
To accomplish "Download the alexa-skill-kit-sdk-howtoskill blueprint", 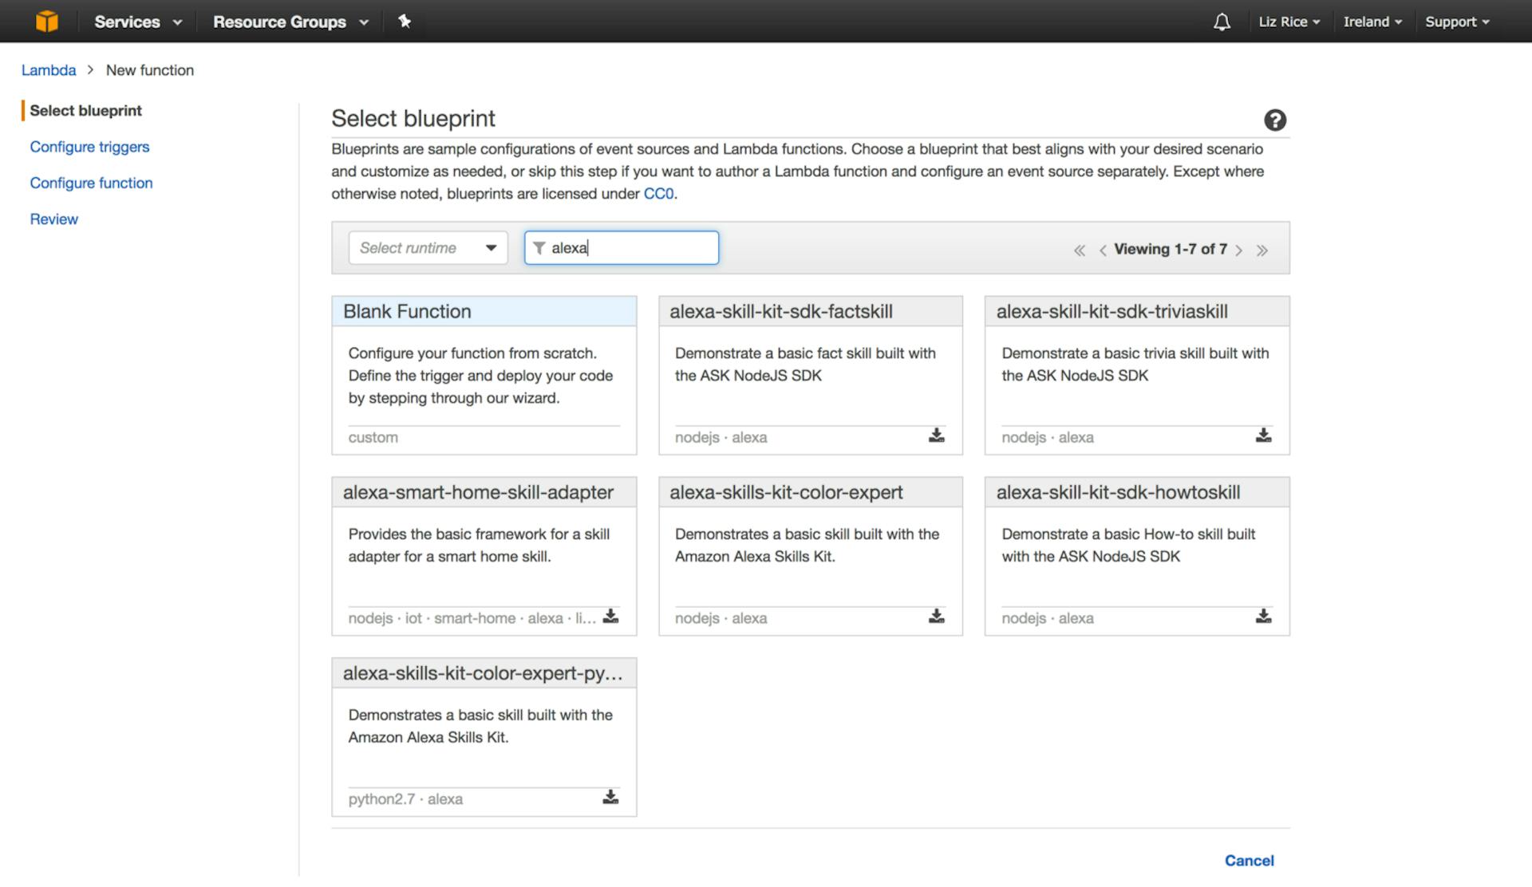I will 1263,616.
